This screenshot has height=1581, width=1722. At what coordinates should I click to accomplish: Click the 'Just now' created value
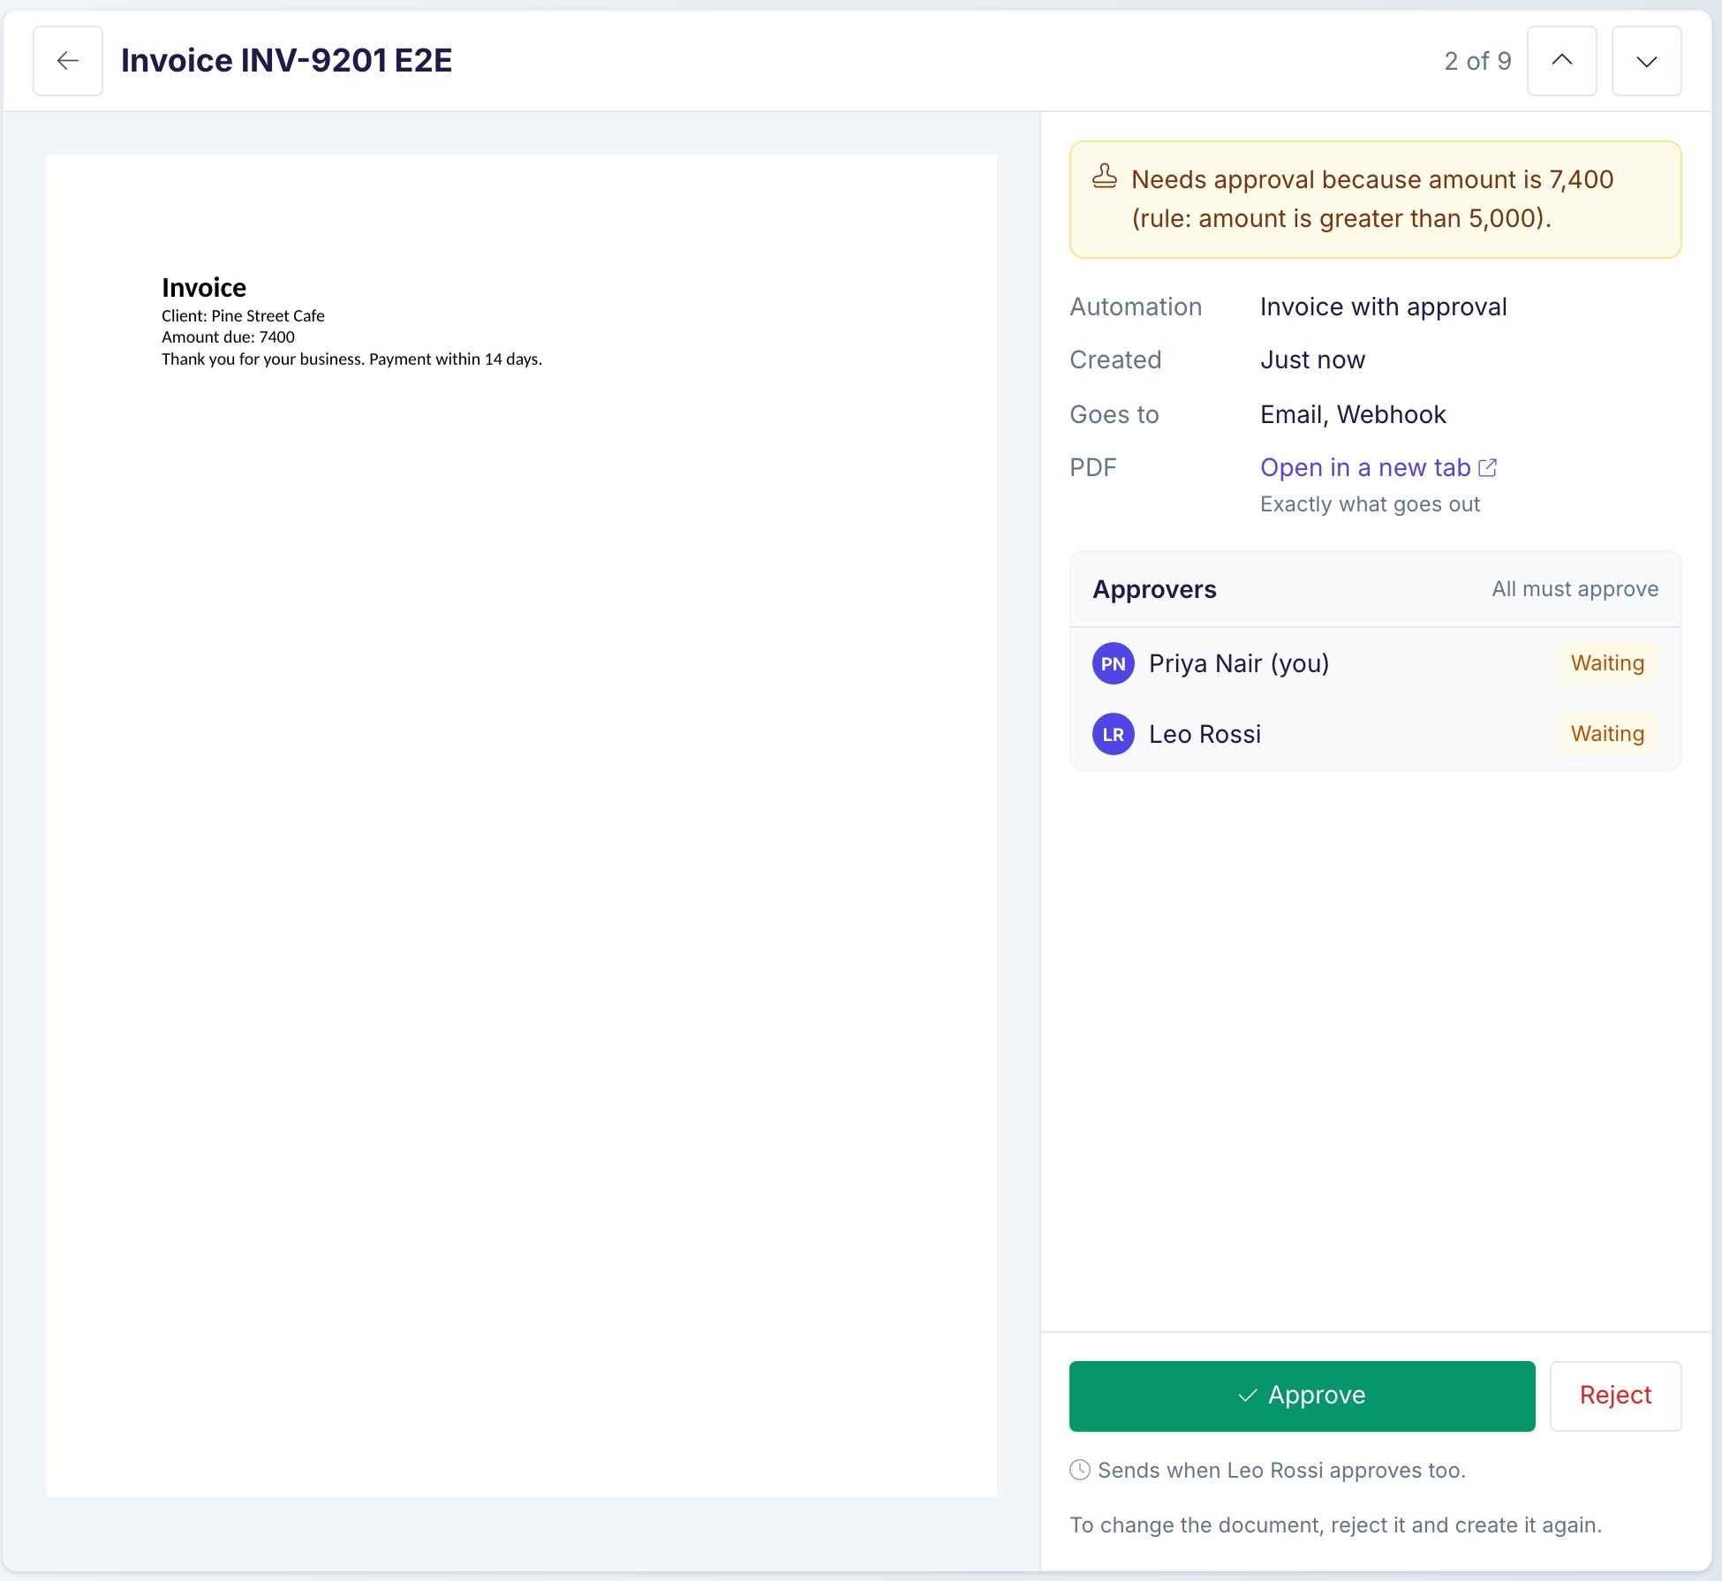pyautogui.click(x=1312, y=359)
